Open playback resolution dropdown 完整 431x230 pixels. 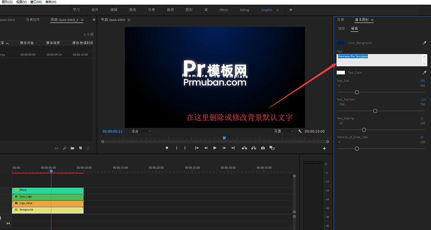(283, 131)
